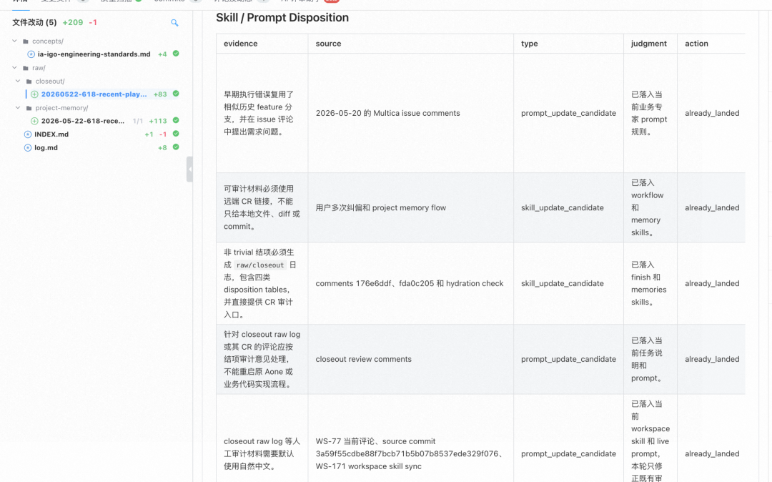This screenshot has height=482, width=772.
Task: Open ia-igo-engineering-standards.md file
Action: [x=94, y=54]
